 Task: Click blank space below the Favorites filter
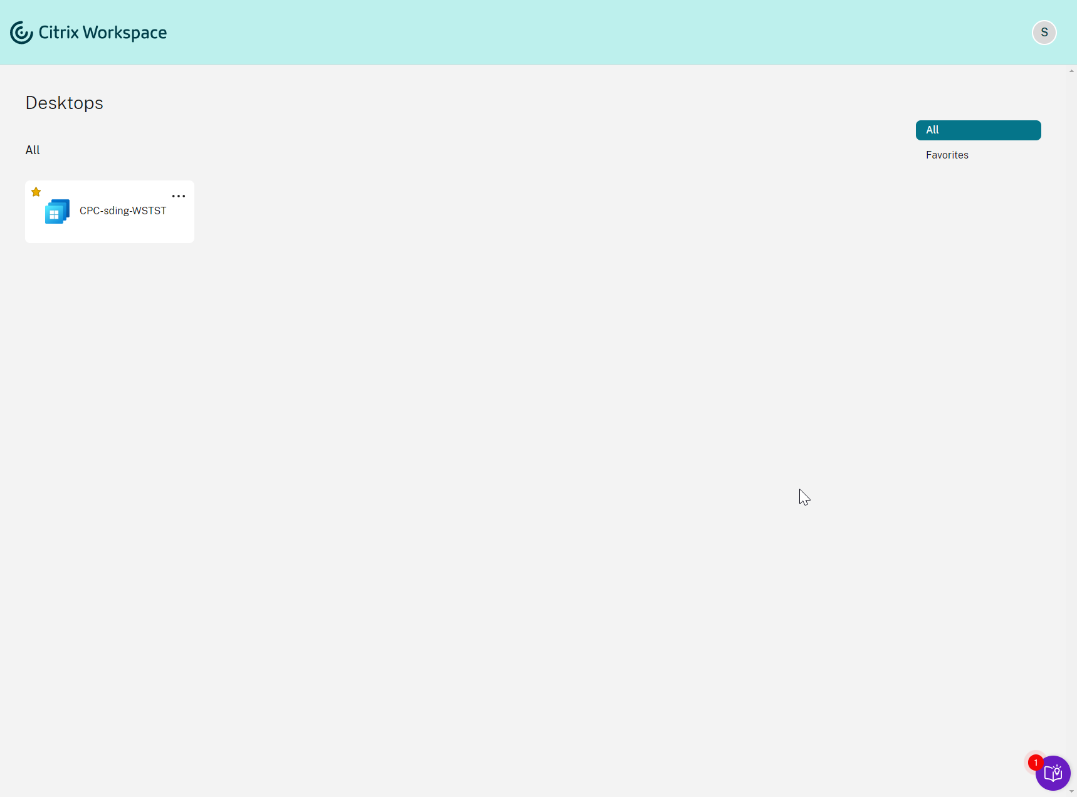(x=978, y=251)
